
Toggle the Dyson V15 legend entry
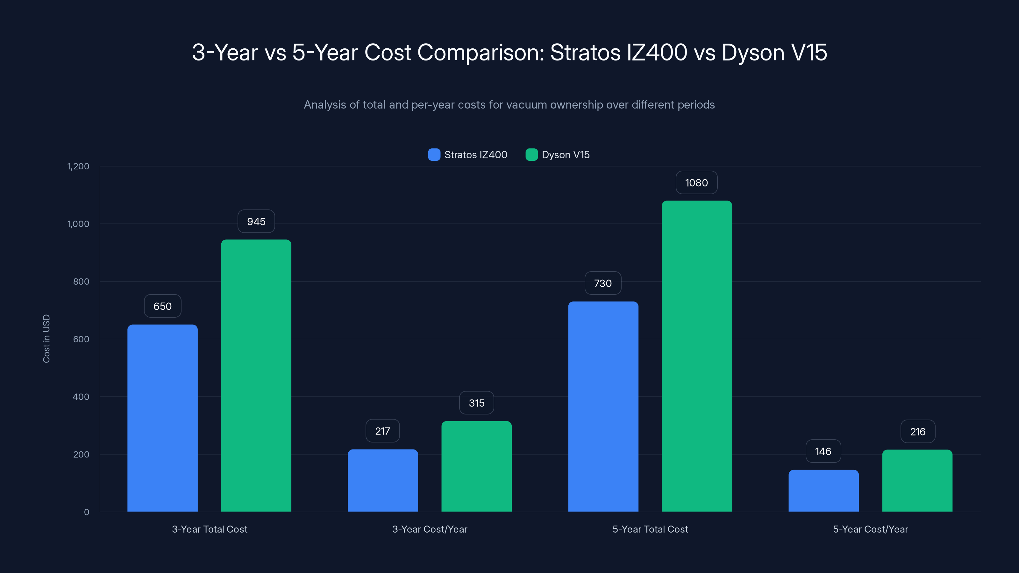pos(565,155)
